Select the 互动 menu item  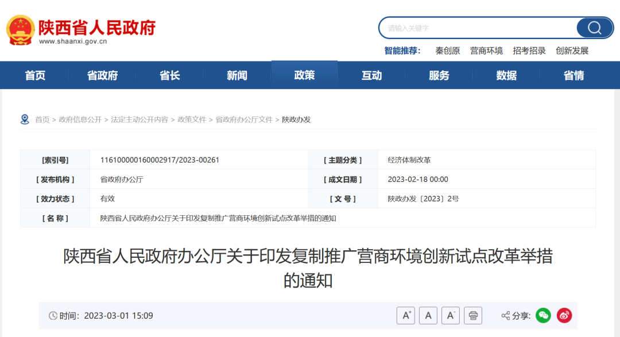[x=372, y=75]
